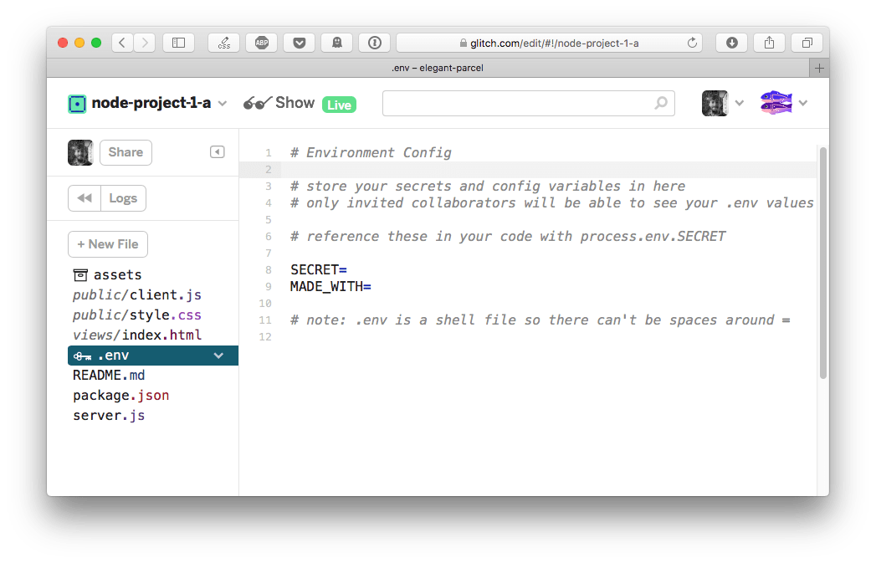Open user avatar menu in header
The image size is (876, 563).
coord(715,104)
